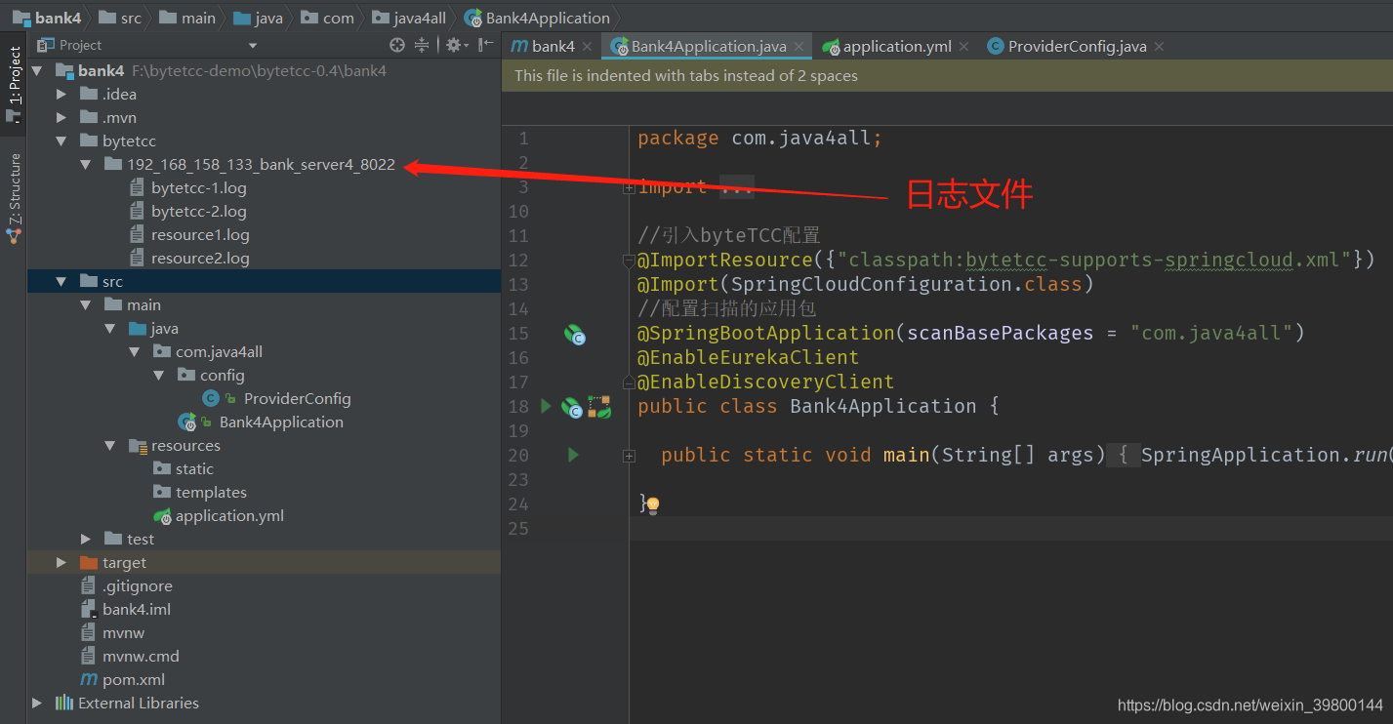This screenshot has width=1393, height=724.
Task: Collapse the bytetcc folder
Action: click(61, 141)
